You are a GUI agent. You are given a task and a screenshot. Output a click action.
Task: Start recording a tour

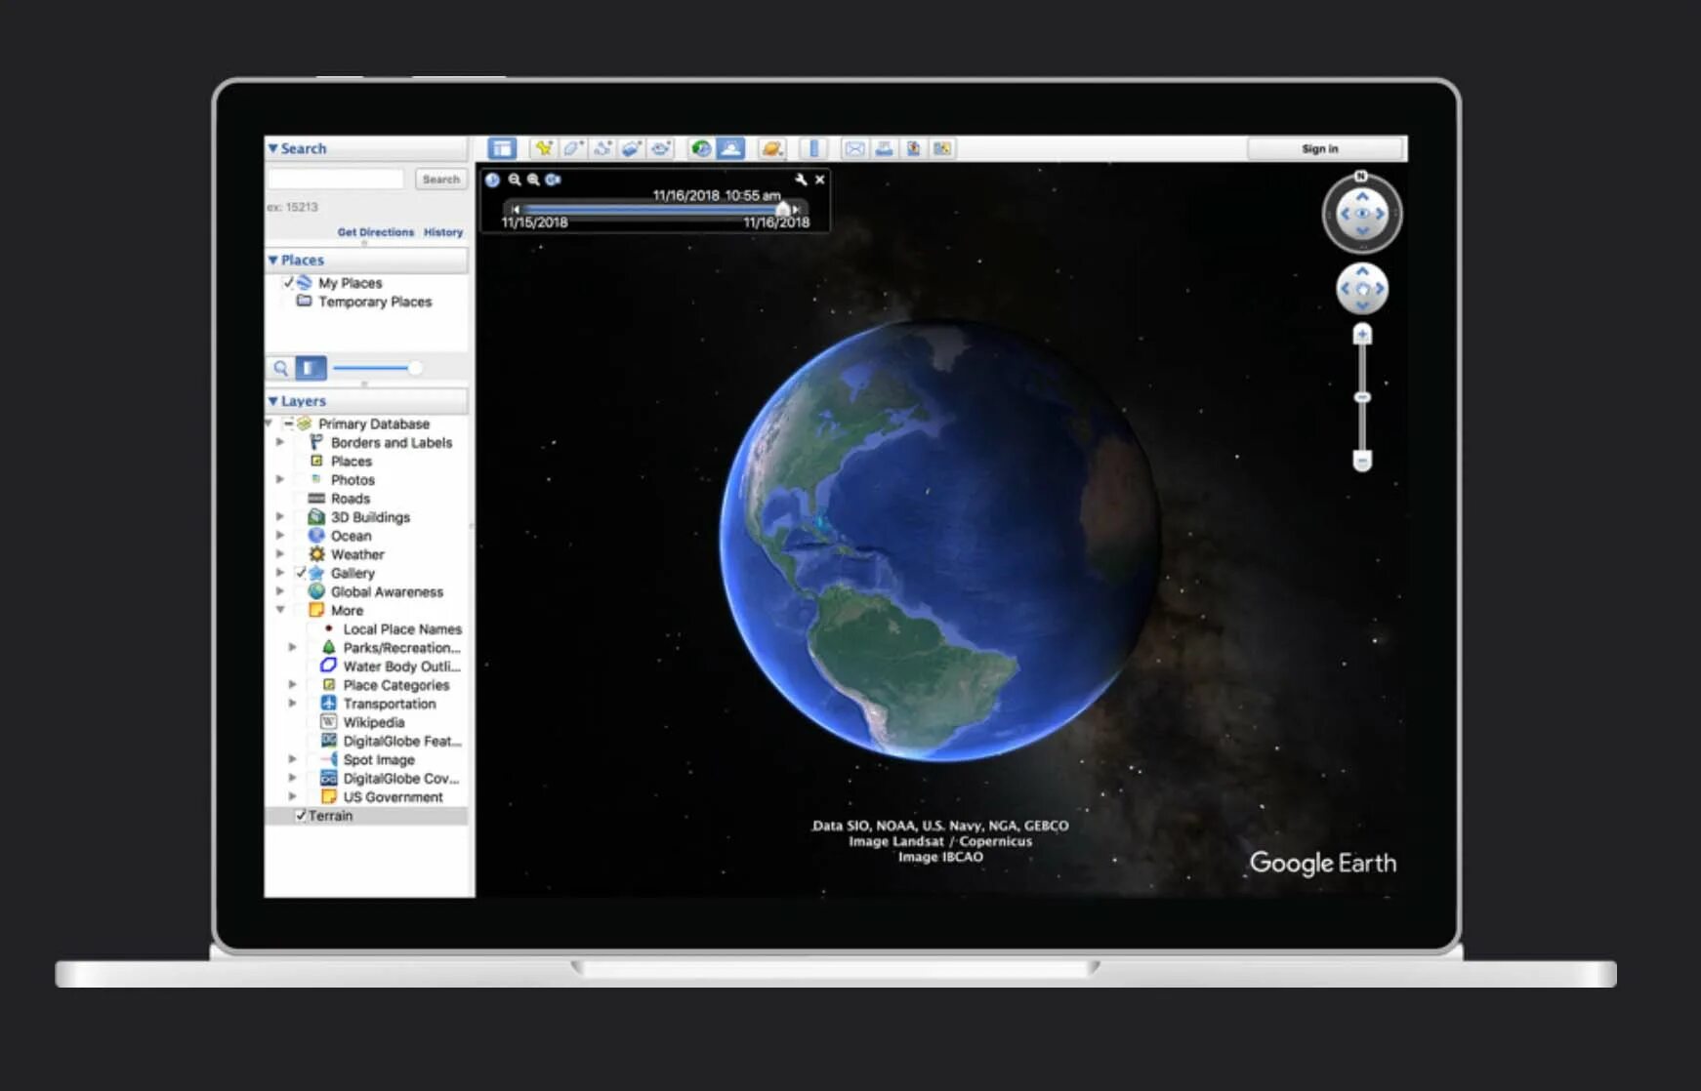click(x=661, y=148)
